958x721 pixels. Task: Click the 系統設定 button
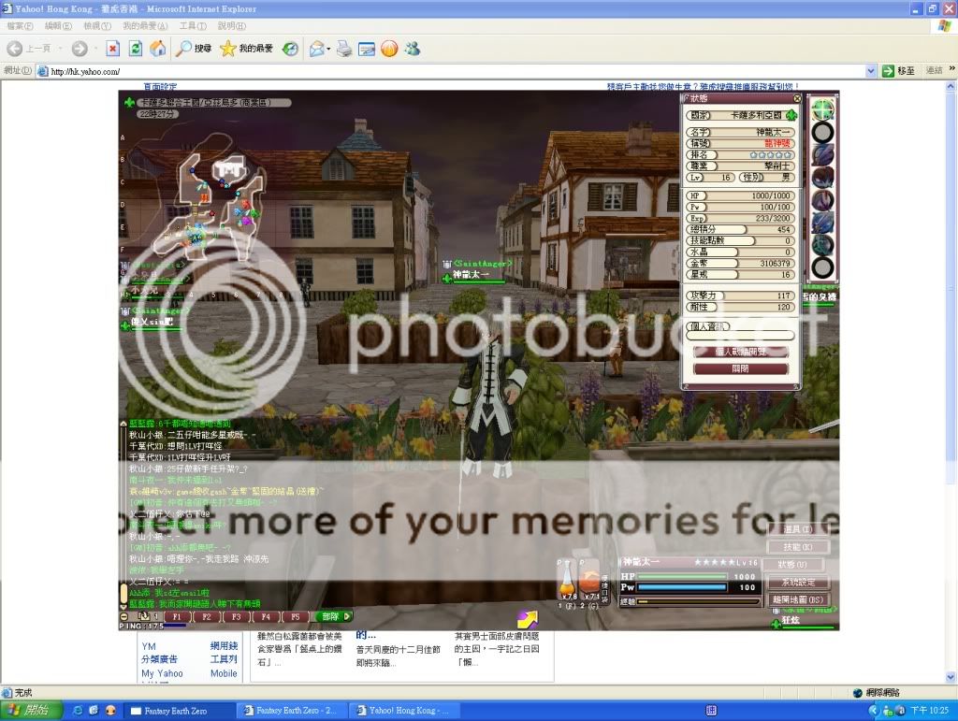click(799, 583)
